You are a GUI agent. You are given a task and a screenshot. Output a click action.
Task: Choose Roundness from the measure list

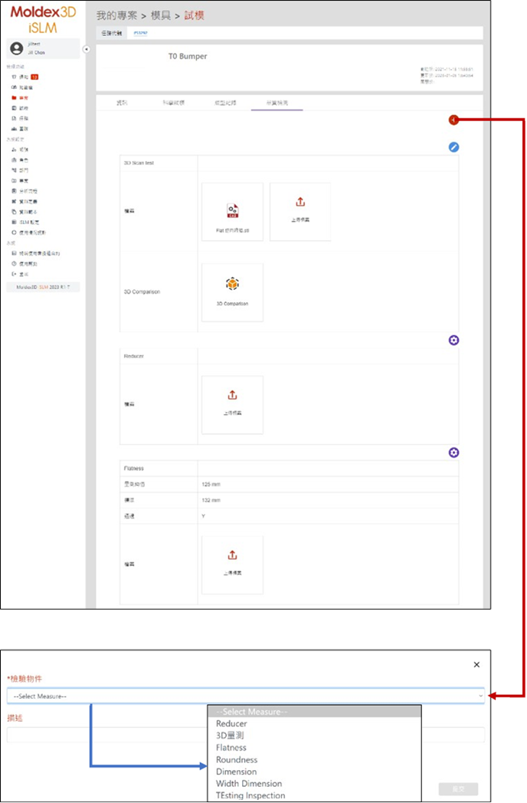[237, 759]
